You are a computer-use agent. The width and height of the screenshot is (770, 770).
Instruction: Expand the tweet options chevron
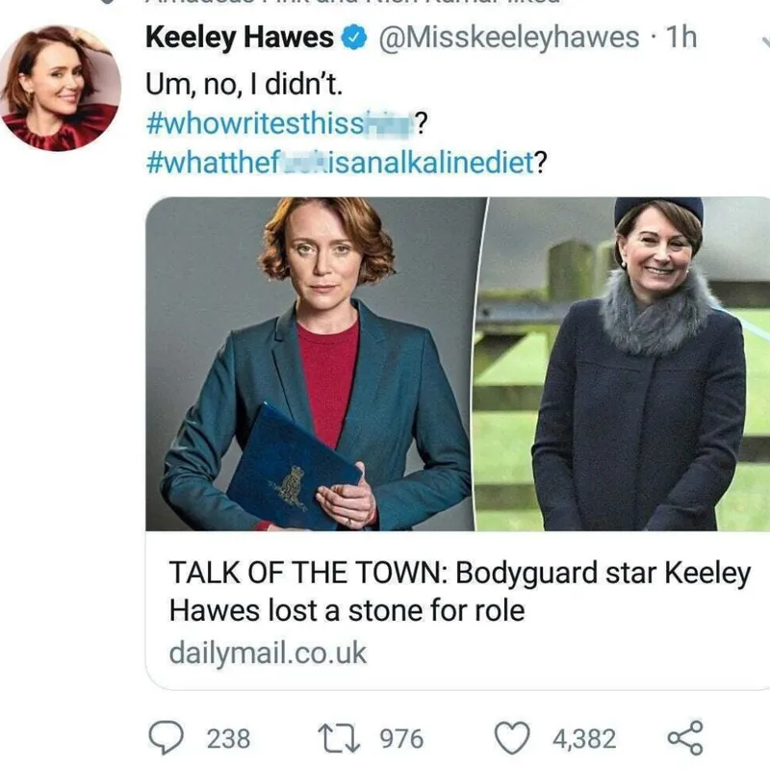pos(762,40)
